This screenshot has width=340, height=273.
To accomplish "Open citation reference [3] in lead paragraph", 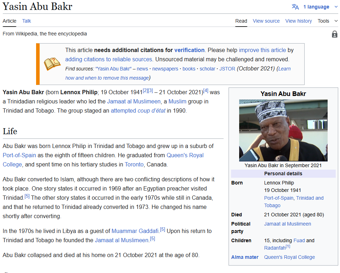I will tap(150, 91).
